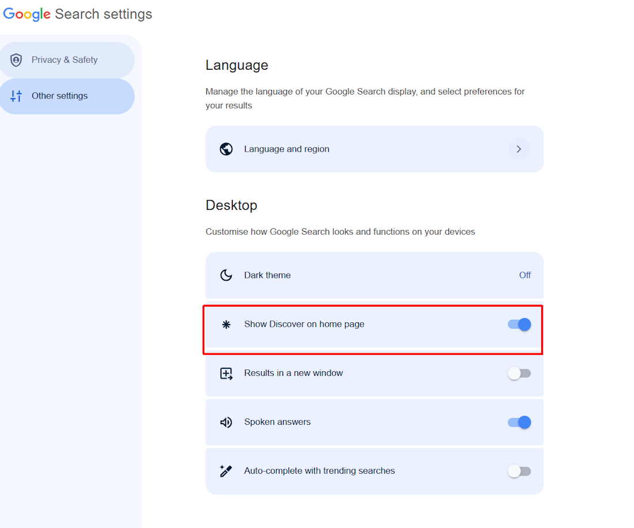
Task: Click the Privacy & Safety shield icon
Action: tap(16, 59)
